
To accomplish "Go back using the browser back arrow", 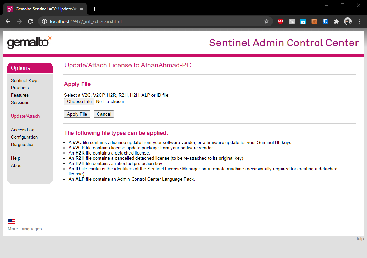I will point(8,21).
